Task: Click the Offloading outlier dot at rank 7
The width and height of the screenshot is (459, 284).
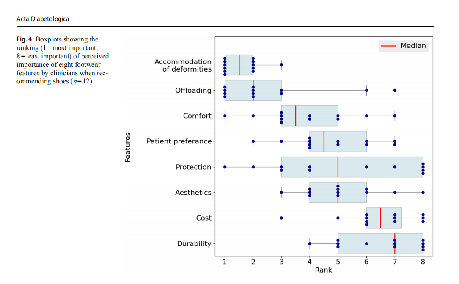Action: coord(395,91)
